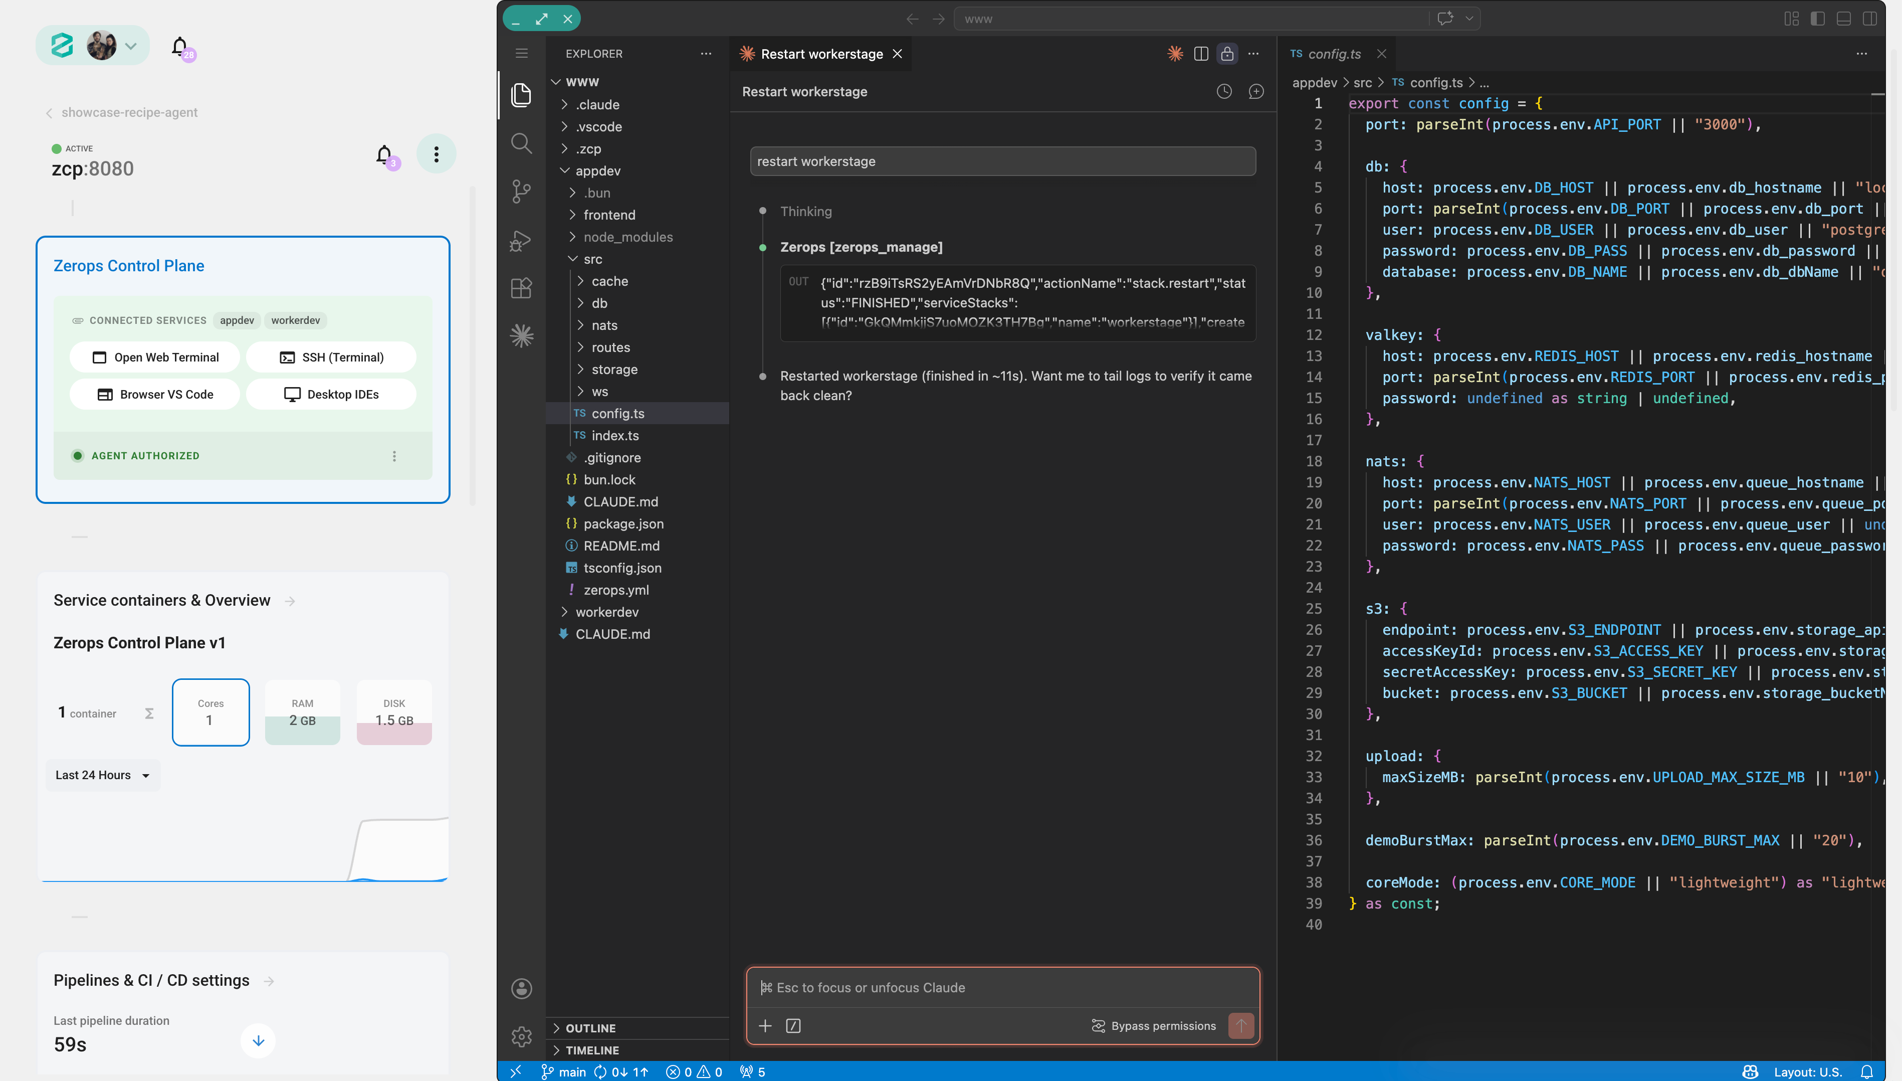Screen dimensions: 1902x1081
Task: Open the Explorer view in activity bar
Action: (x=522, y=94)
